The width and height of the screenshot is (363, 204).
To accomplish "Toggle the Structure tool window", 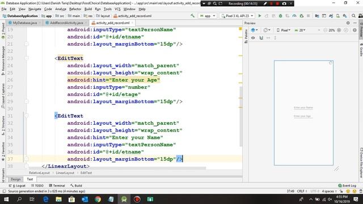I will 3,126.
